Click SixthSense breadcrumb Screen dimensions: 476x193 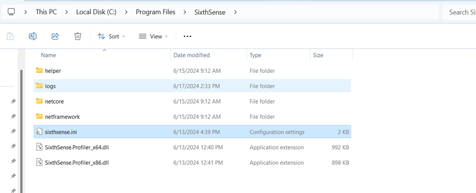point(210,12)
